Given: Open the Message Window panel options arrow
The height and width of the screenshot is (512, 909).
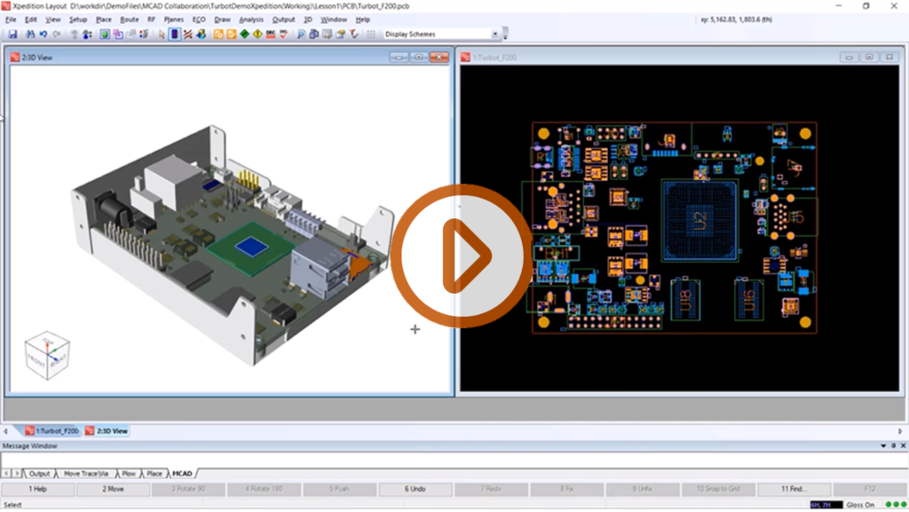Looking at the screenshot, I should [882, 445].
